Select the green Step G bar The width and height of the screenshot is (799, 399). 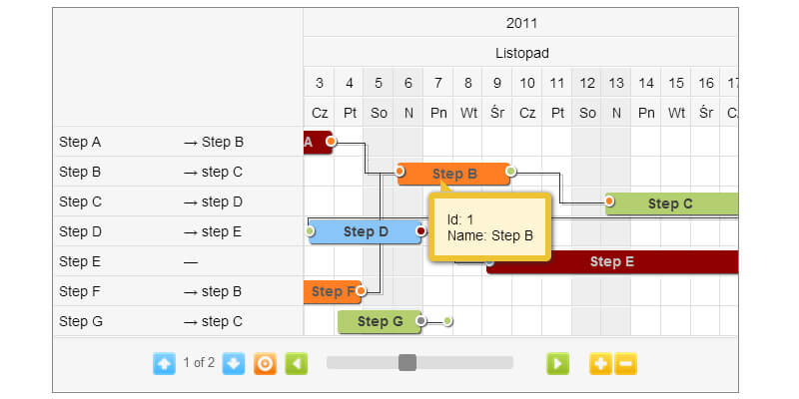point(380,321)
